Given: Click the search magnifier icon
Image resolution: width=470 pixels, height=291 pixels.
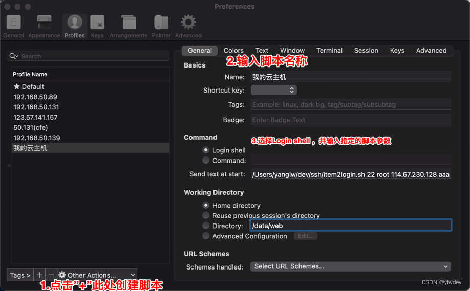Looking at the screenshot, I should tap(14, 56).
